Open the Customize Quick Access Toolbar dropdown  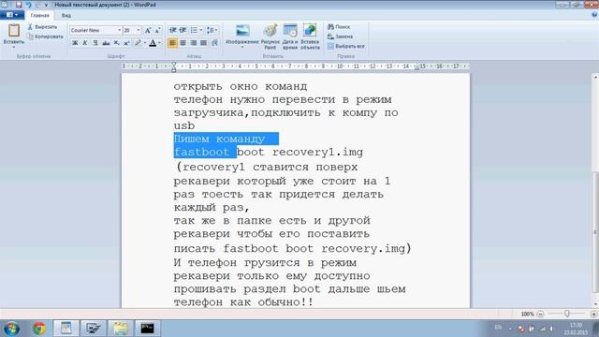[46, 5]
